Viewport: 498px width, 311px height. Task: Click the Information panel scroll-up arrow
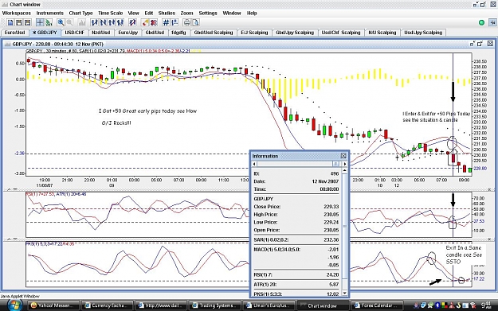345,170
